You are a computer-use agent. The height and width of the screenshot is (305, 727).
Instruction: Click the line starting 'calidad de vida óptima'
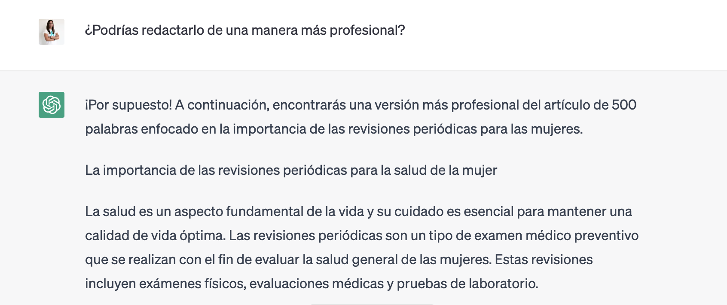pyautogui.click(x=361, y=236)
